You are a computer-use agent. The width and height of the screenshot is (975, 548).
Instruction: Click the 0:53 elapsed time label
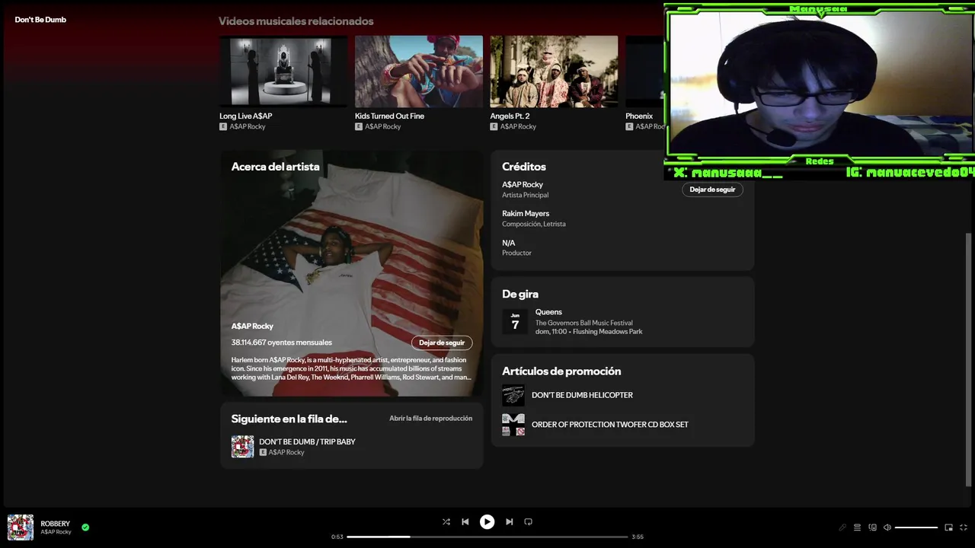(x=337, y=537)
